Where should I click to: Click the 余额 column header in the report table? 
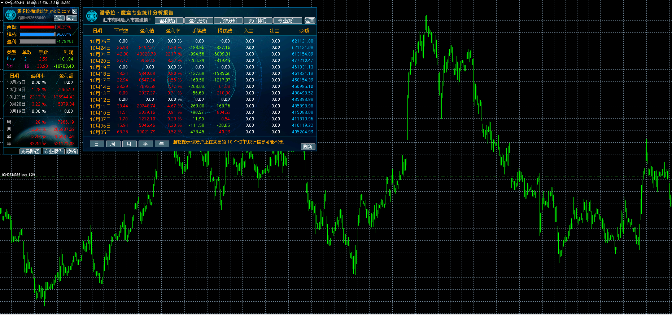pyautogui.click(x=304, y=31)
